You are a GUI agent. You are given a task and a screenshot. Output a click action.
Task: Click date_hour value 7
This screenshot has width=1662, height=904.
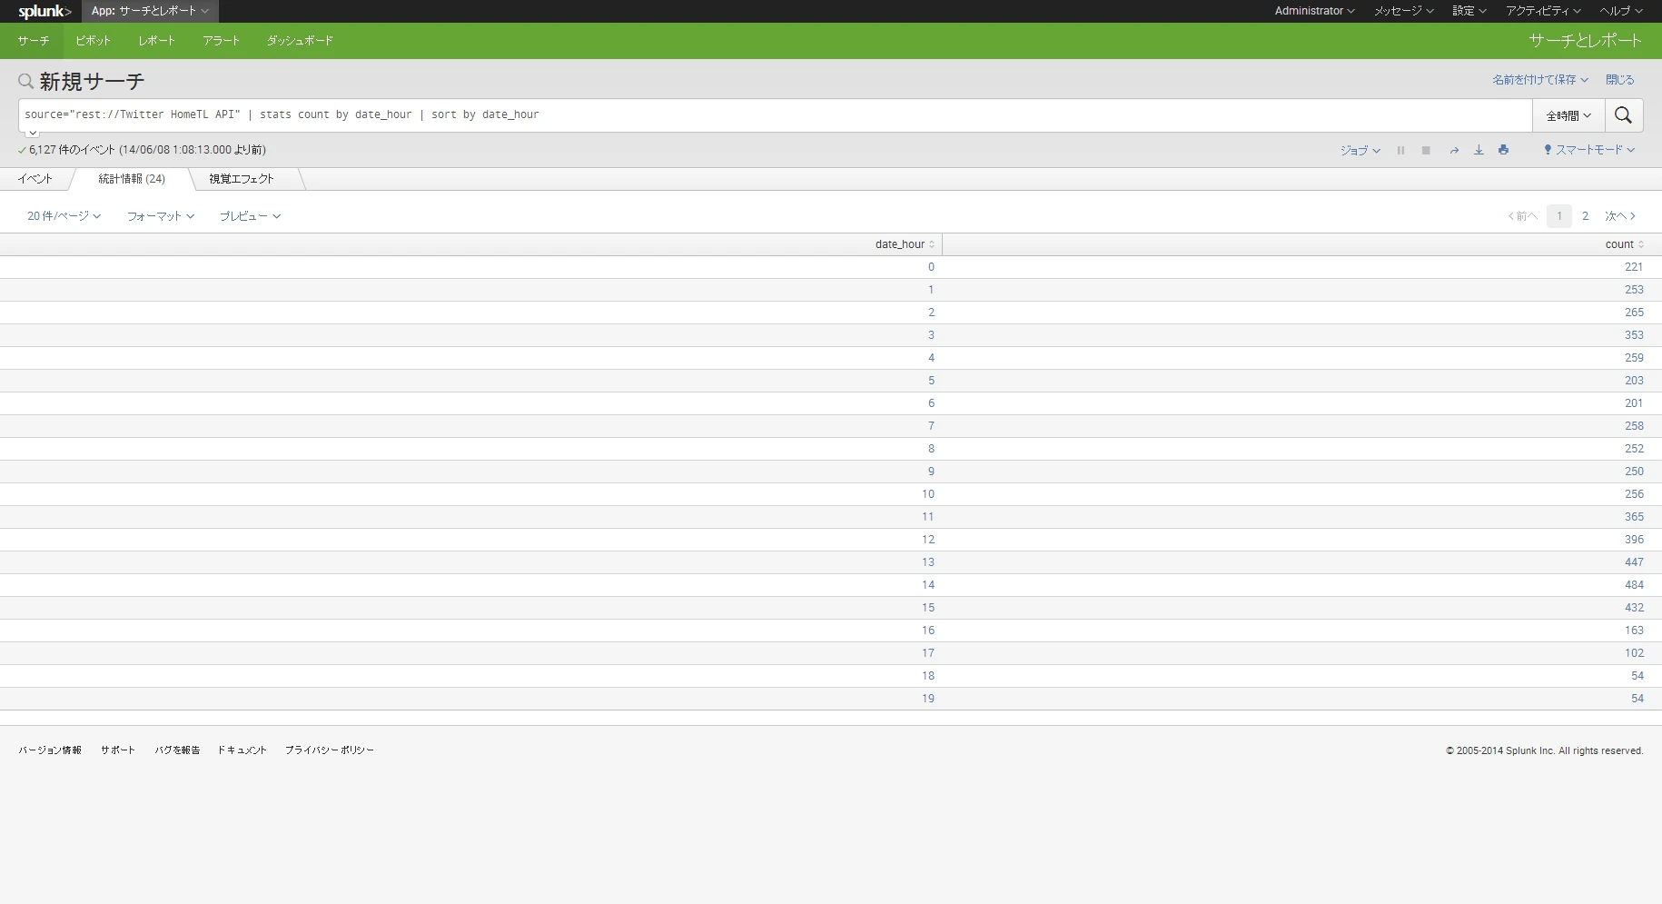(931, 426)
